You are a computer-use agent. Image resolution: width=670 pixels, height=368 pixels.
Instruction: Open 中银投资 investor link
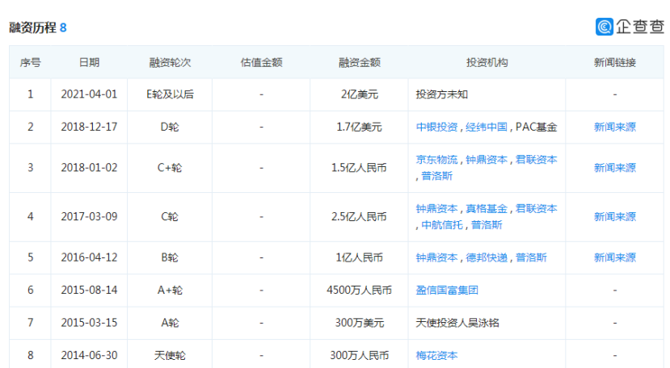pyautogui.click(x=436, y=127)
